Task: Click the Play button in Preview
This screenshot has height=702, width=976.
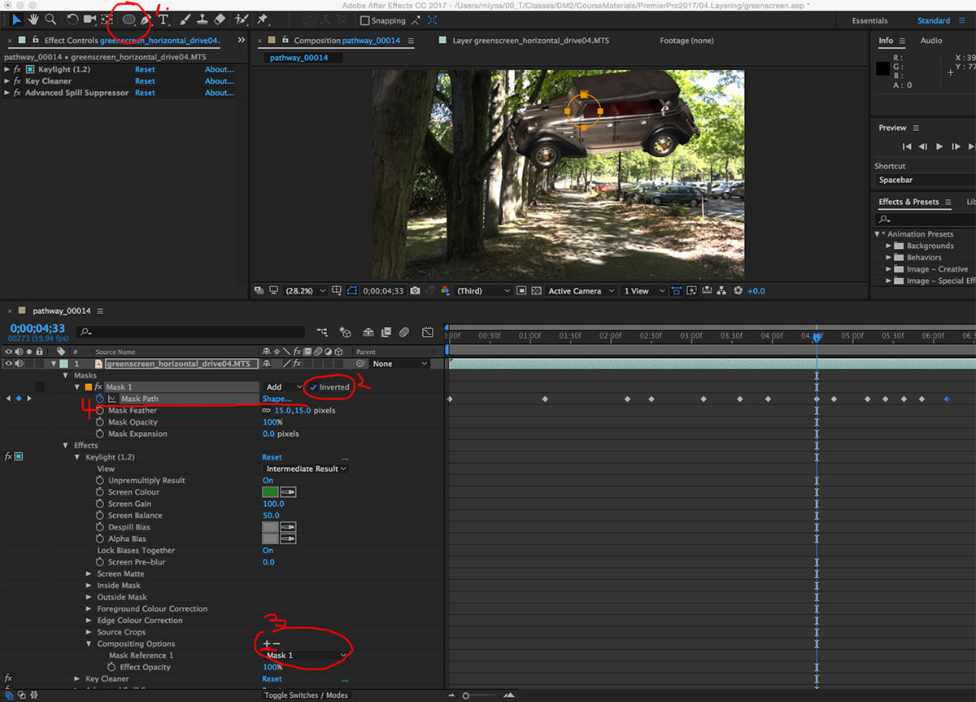Action: [x=939, y=146]
